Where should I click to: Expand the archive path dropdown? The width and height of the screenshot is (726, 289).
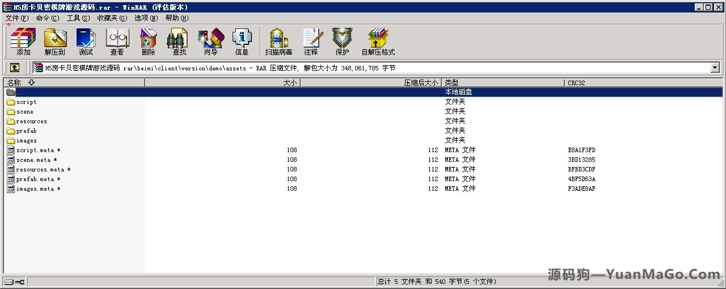(x=715, y=68)
